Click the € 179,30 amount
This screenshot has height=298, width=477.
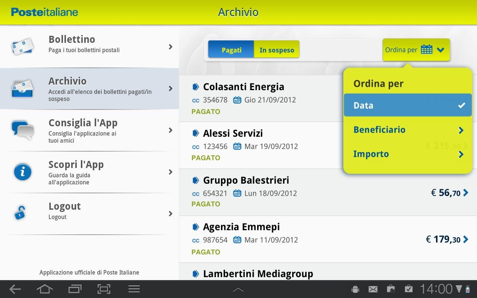443,239
